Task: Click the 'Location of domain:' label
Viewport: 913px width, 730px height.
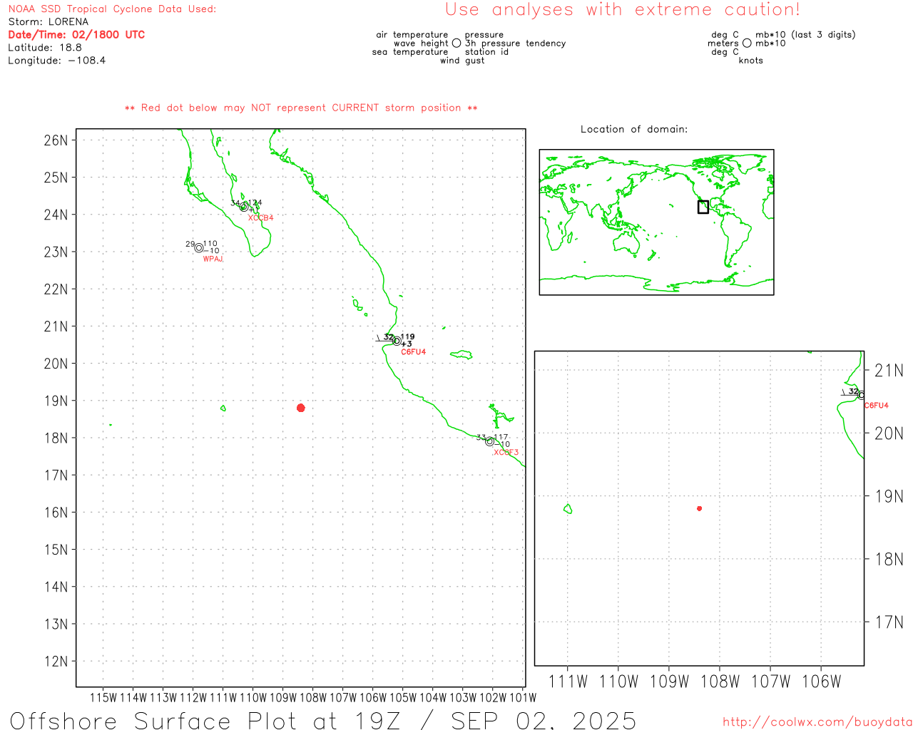Action: 634,129
